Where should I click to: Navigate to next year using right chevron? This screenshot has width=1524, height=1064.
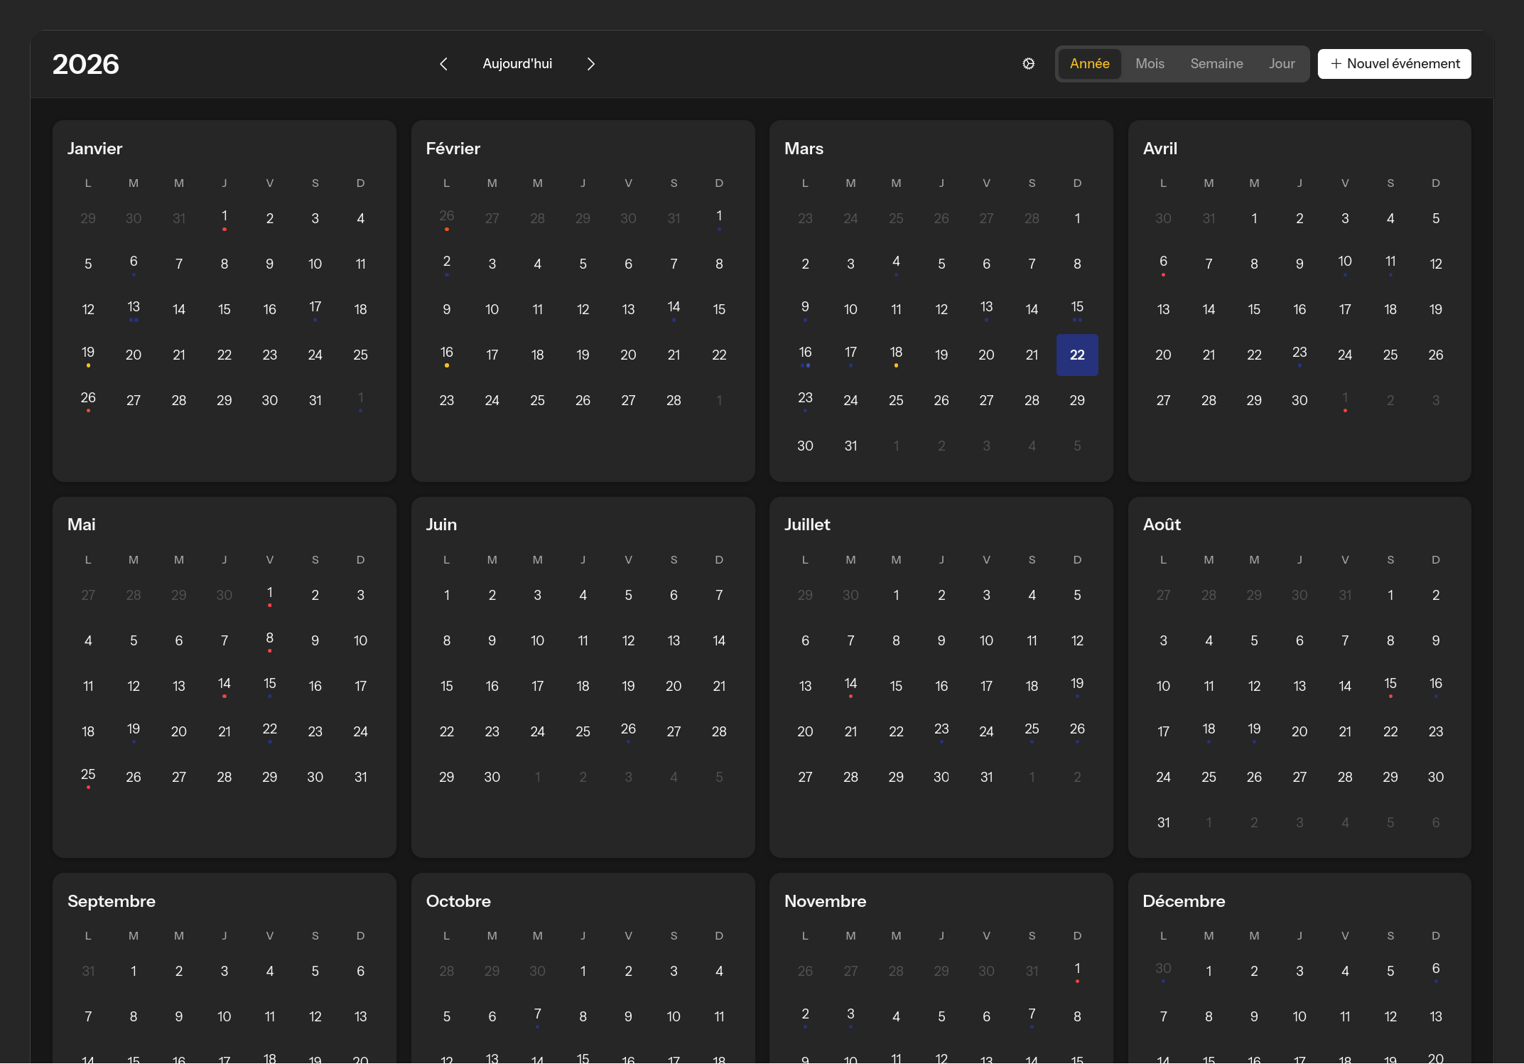click(x=591, y=63)
